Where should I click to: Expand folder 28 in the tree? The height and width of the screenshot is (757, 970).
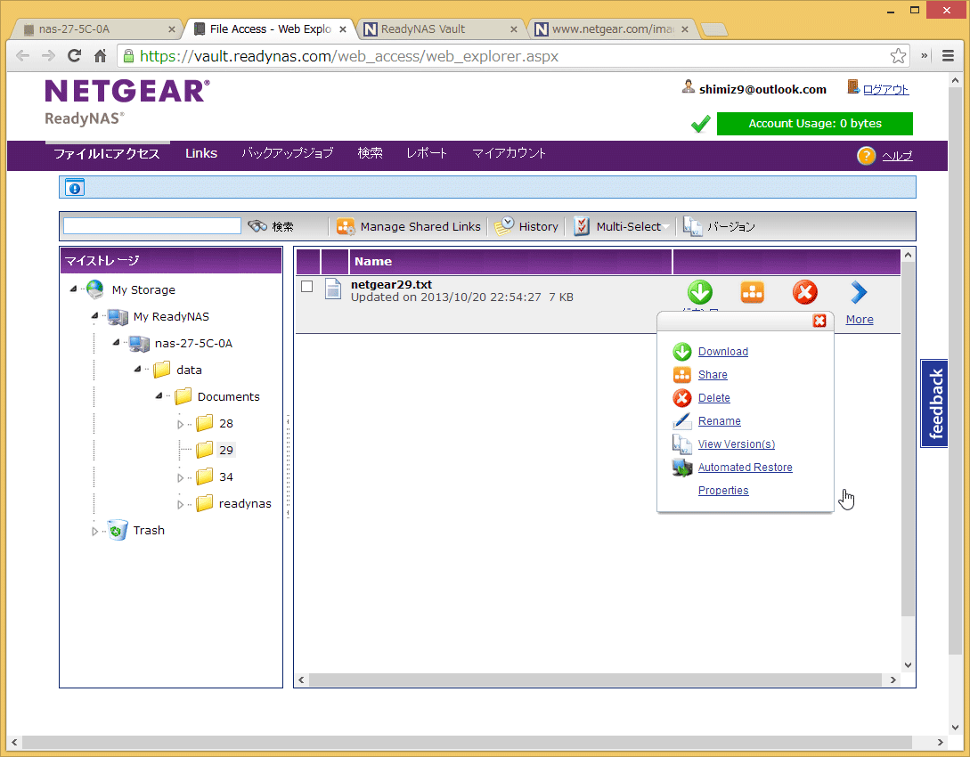click(181, 424)
